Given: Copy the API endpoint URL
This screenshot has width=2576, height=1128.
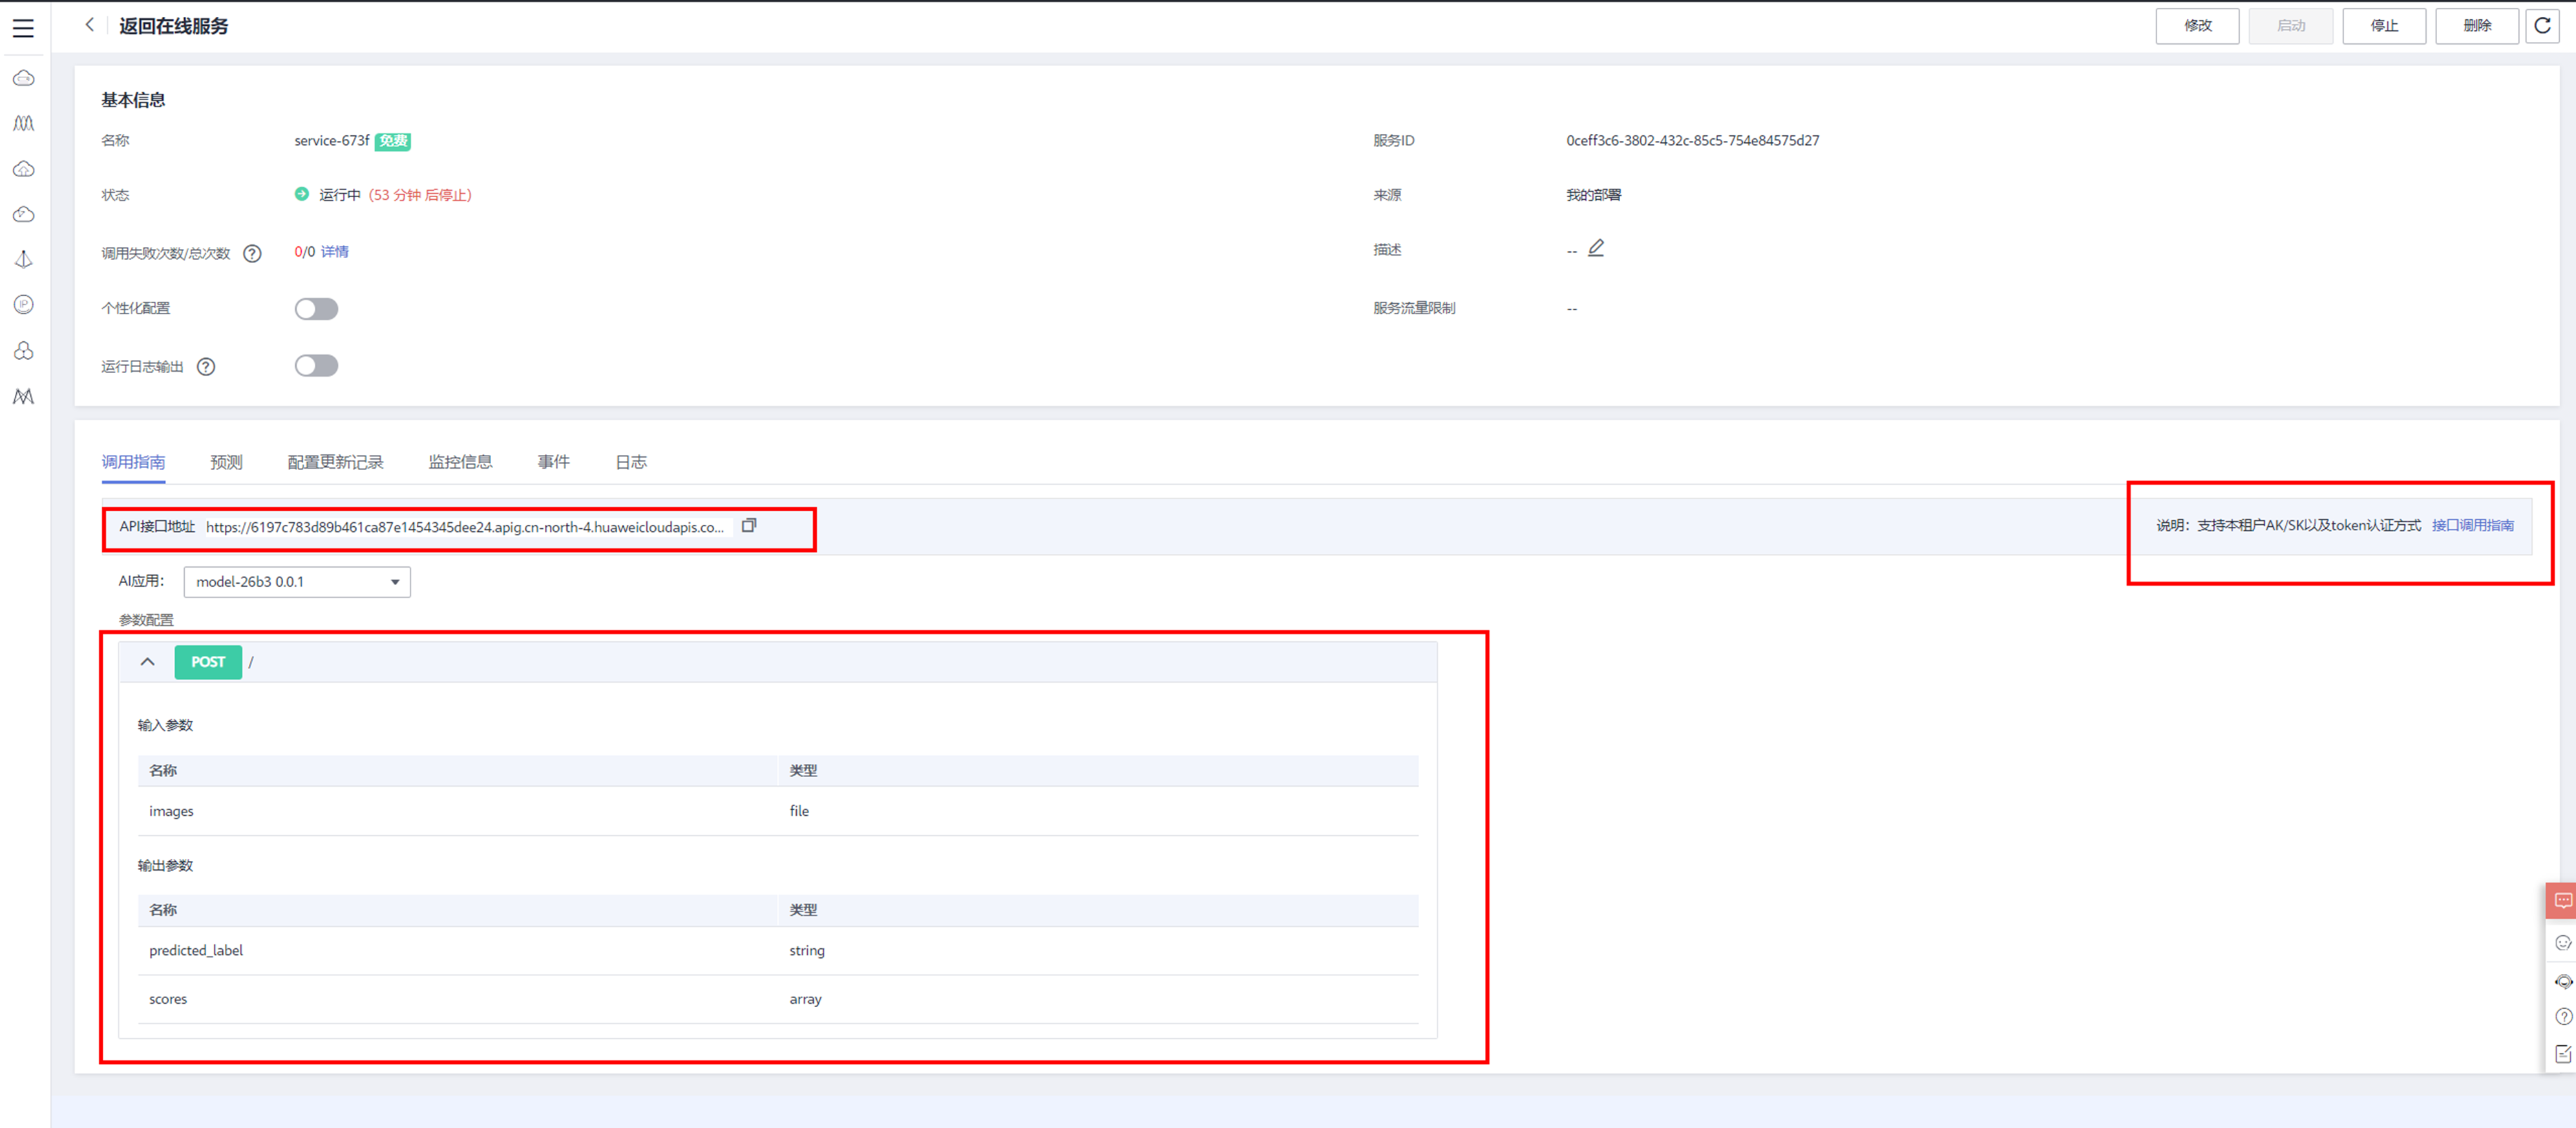Looking at the screenshot, I should click(x=748, y=525).
